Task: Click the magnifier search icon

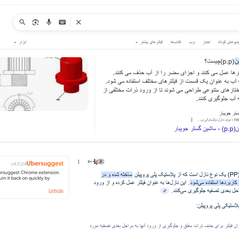Action: (22, 22)
